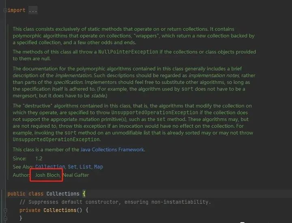The image size is (292, 223).
Task: Open the Set See Also link
Action: (x=72, y=167)
